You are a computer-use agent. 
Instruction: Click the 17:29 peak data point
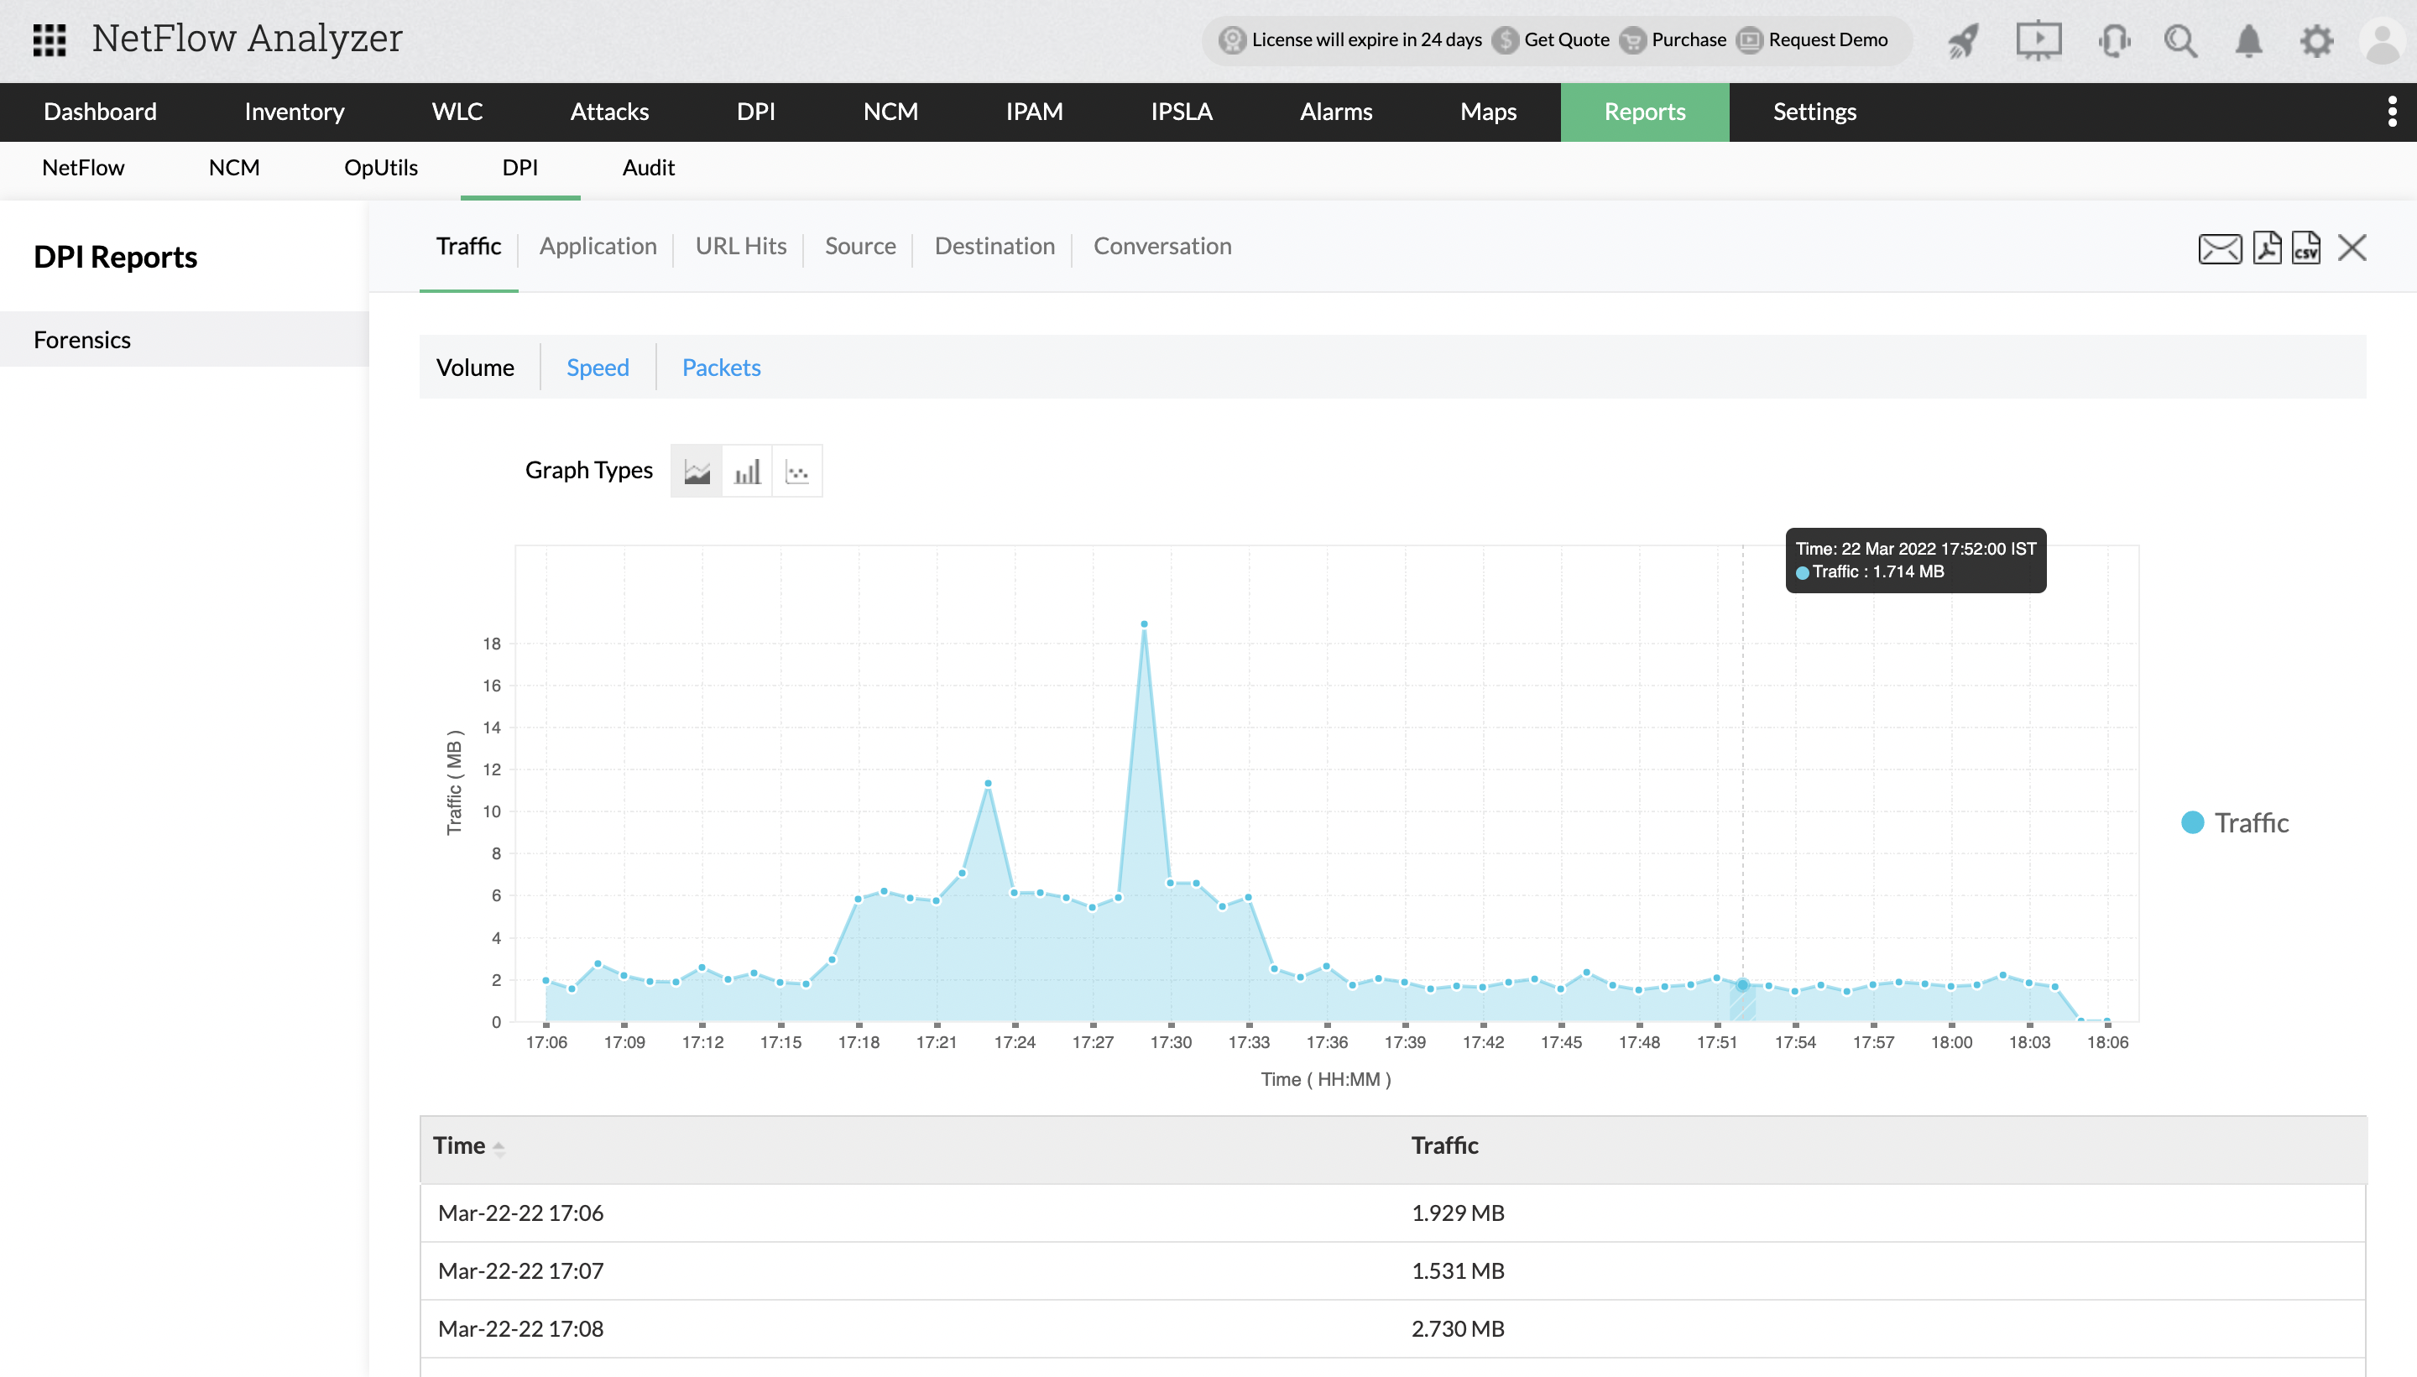pos(1144,624)
